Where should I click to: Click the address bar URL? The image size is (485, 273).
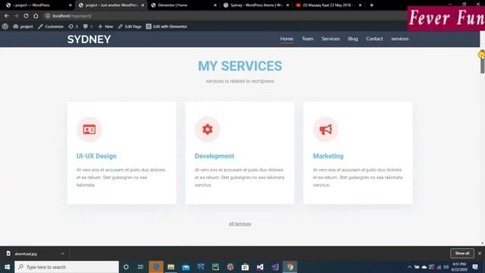pos(72,16)
